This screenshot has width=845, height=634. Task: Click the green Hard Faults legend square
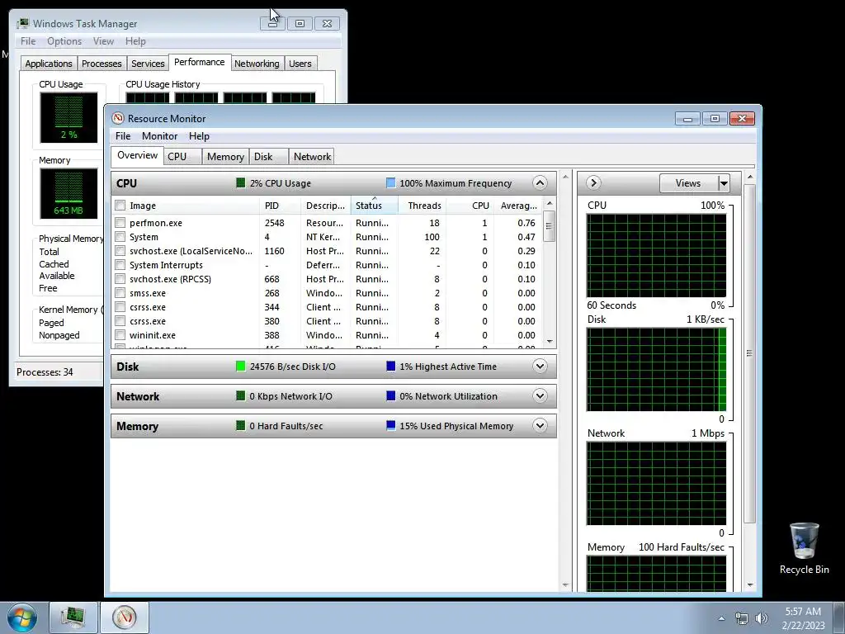pos(241,425)
